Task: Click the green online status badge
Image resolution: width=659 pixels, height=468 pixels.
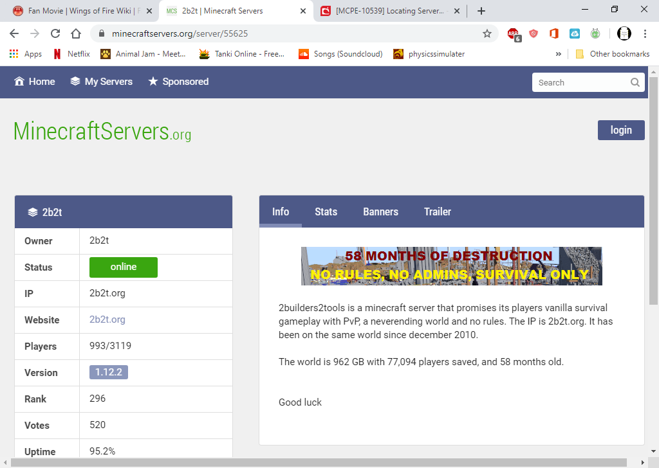Action: [124, 267]
